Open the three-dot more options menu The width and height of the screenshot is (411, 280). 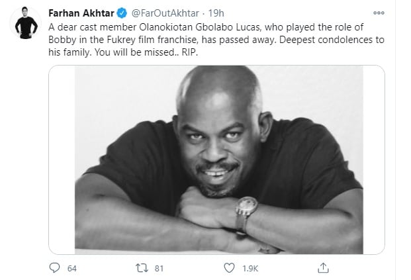pos(379,13)
